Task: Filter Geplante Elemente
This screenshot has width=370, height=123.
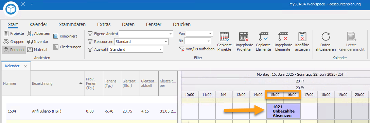Action: (x=263, y=42)
